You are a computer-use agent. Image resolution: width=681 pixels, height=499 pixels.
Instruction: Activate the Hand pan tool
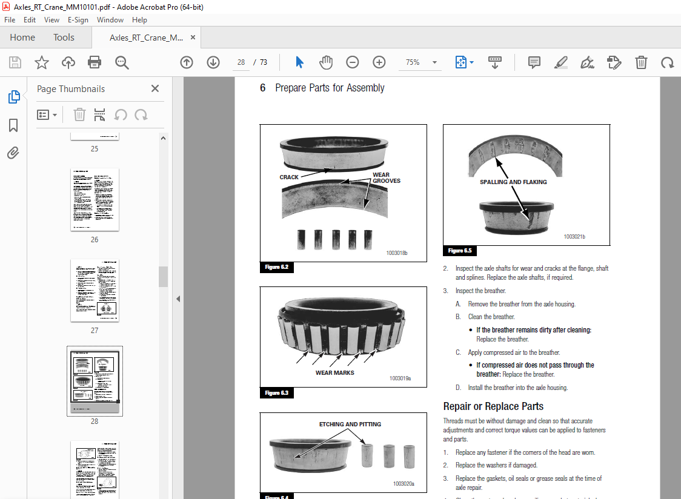point(326,62)
